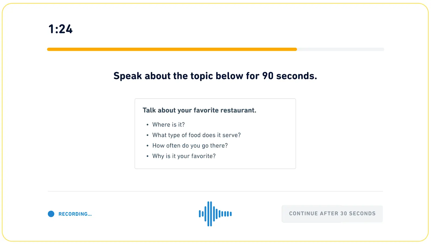Click the heading 'Speak about the topic below'
The height and width of the screenshot is (244, 431).
[215, 76]
